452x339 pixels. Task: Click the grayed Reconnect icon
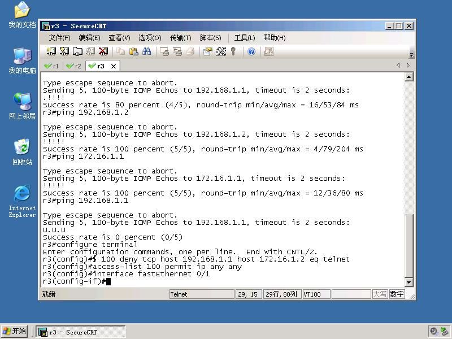(90, 51)
